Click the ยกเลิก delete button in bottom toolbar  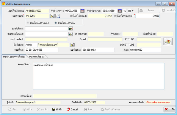pos(42,109)
